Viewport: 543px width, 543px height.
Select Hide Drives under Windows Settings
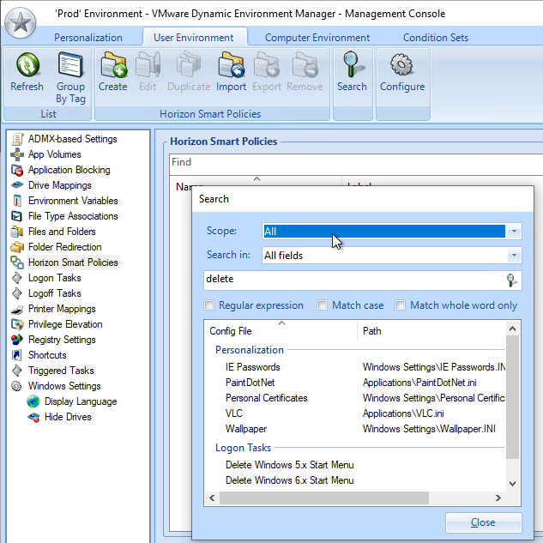pos(59,417)
